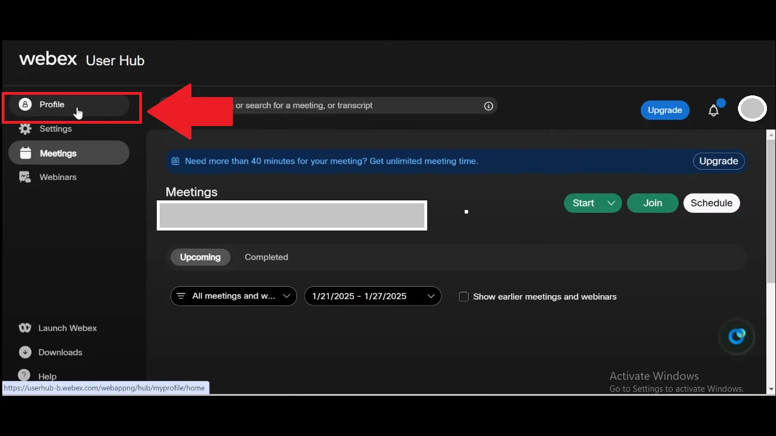The image size is (776, 436).
Task: Click the Meetings calendar icon
Action: coord(26,153)
